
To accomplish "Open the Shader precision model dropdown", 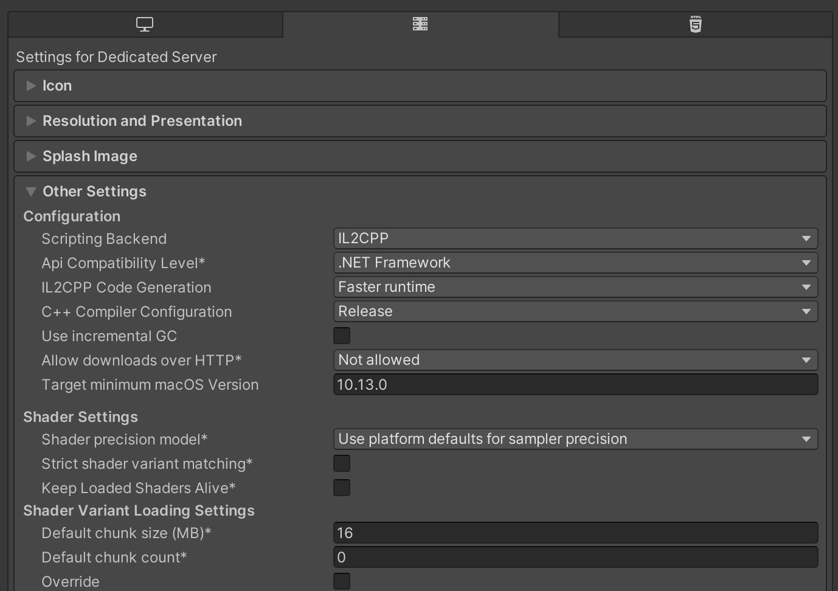I will click(x=575, y=439).
